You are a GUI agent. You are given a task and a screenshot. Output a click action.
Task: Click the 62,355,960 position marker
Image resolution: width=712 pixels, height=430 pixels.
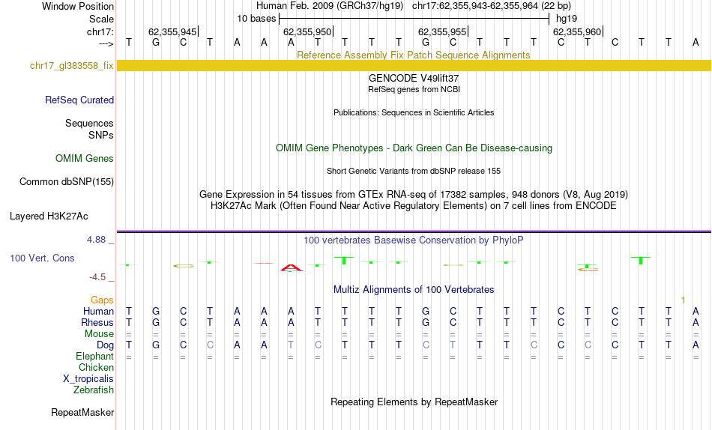577,31
